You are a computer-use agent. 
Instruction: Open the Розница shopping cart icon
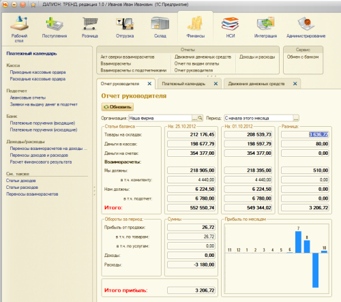pyautogui.click(x=90, y=24)
